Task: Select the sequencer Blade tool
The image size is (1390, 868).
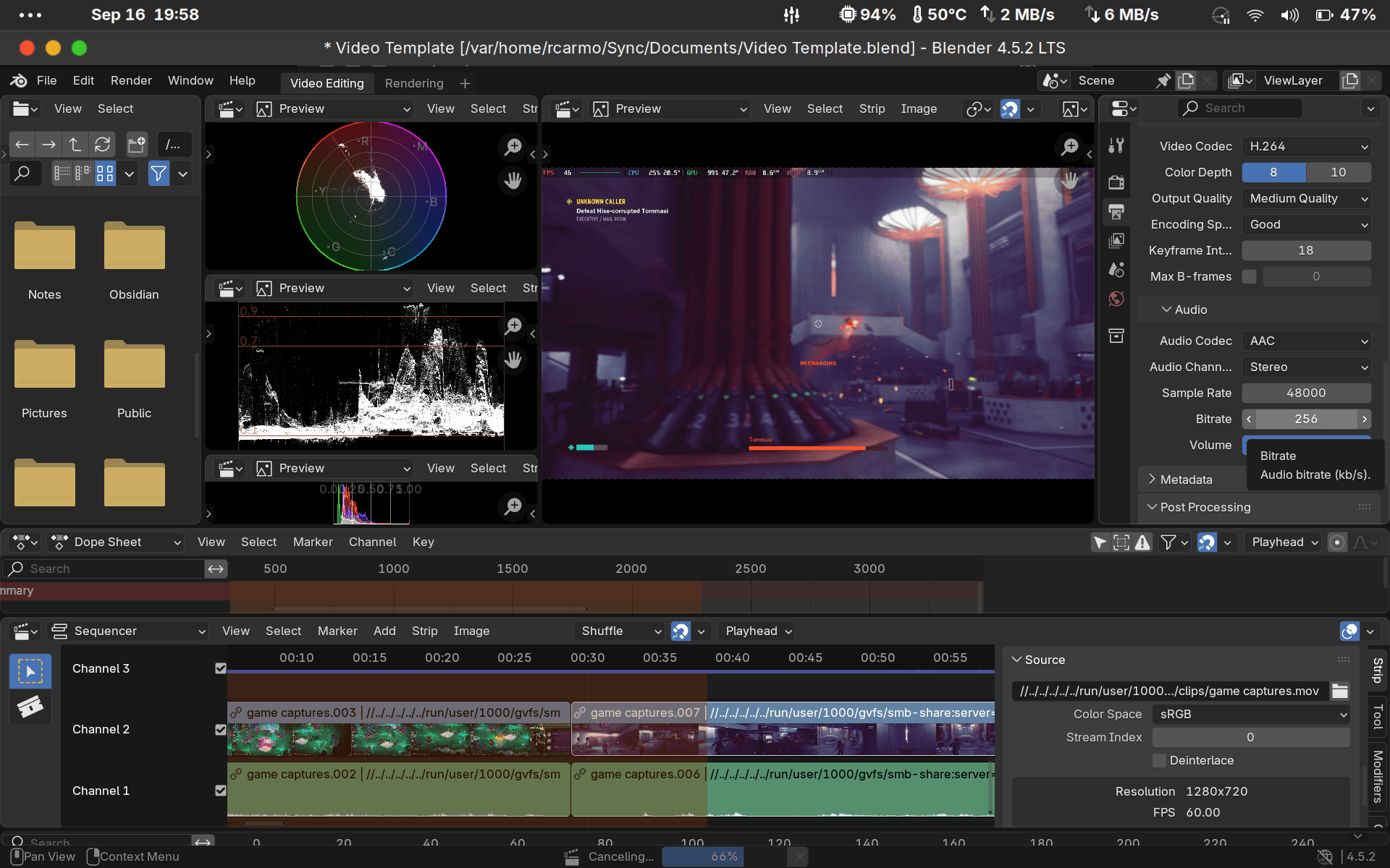Action: click(x=30, y=707)
